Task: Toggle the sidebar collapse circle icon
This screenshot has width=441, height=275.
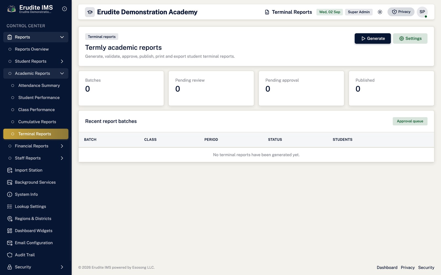Action: coord(64,9)
